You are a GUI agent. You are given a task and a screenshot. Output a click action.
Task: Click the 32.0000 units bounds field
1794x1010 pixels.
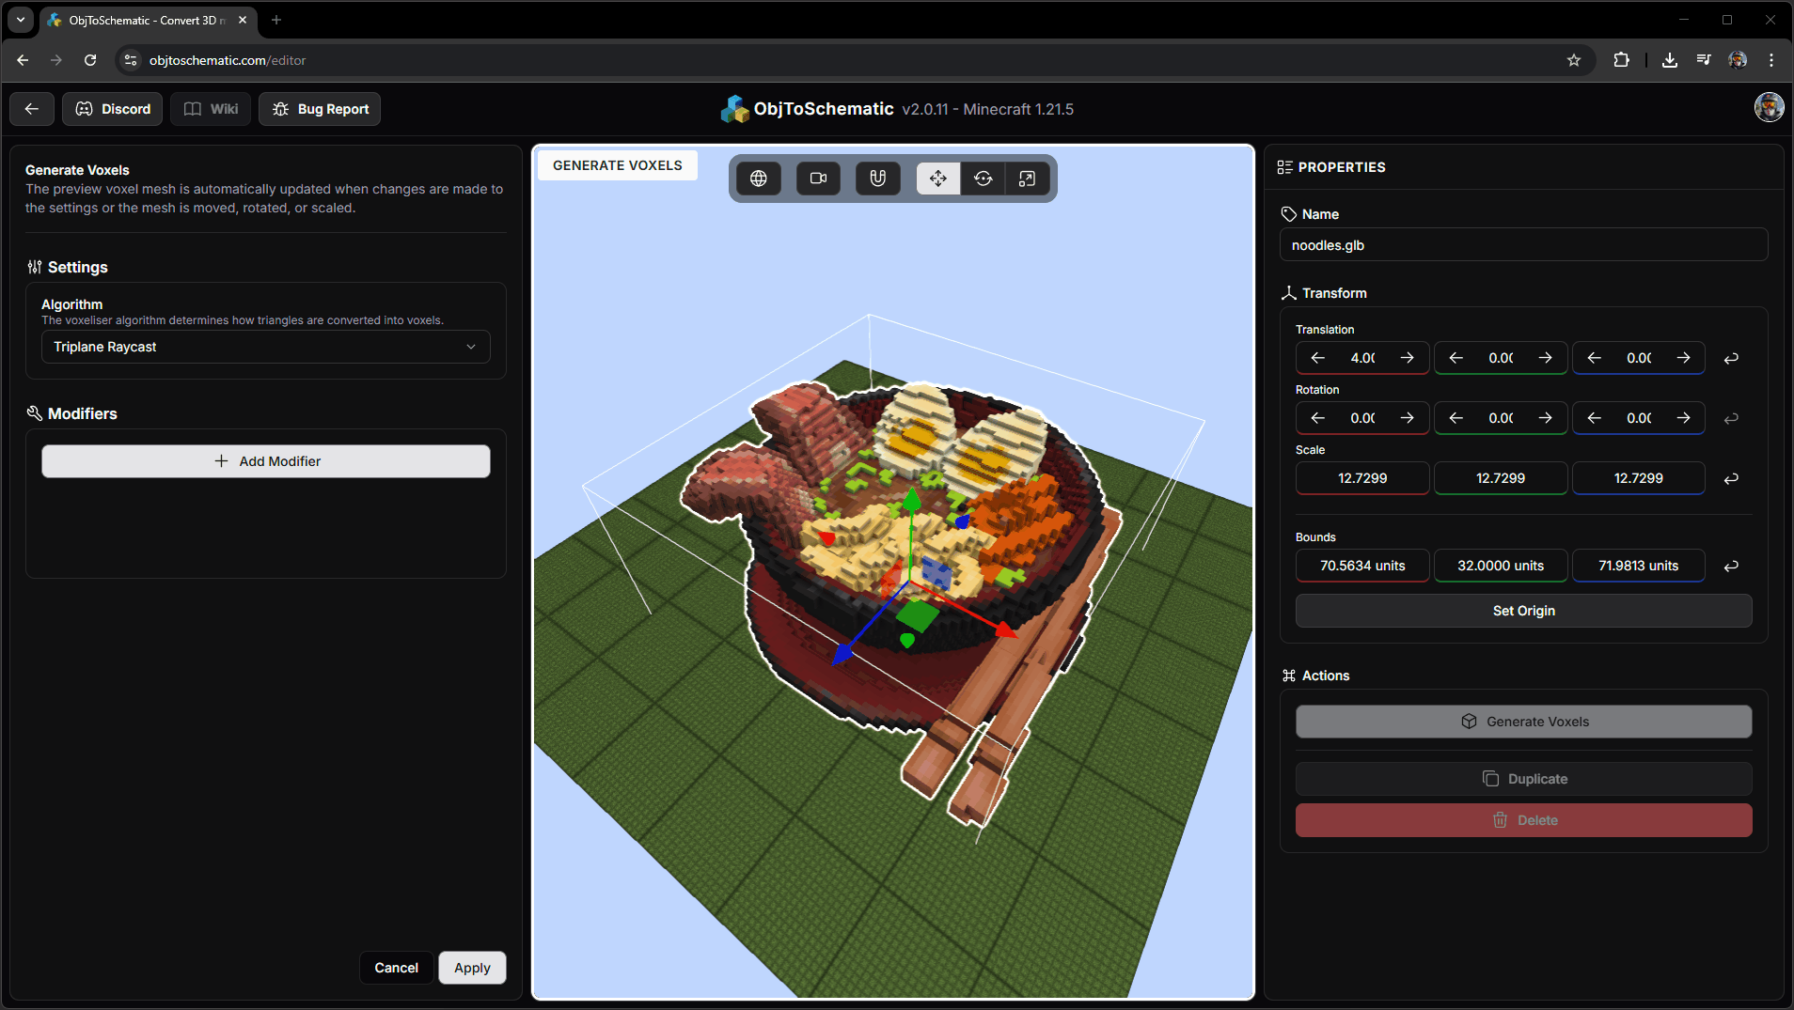pos(1501,566)
